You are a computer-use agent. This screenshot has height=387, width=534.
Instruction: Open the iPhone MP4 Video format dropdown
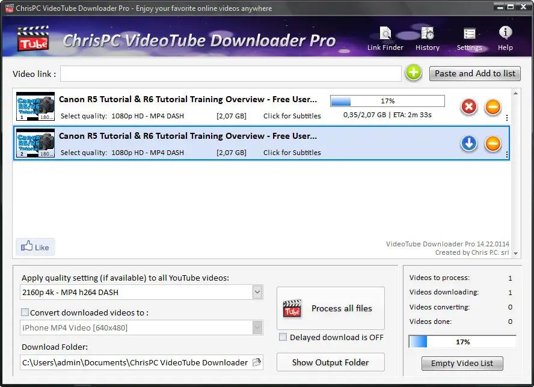(x=257, y=328)
